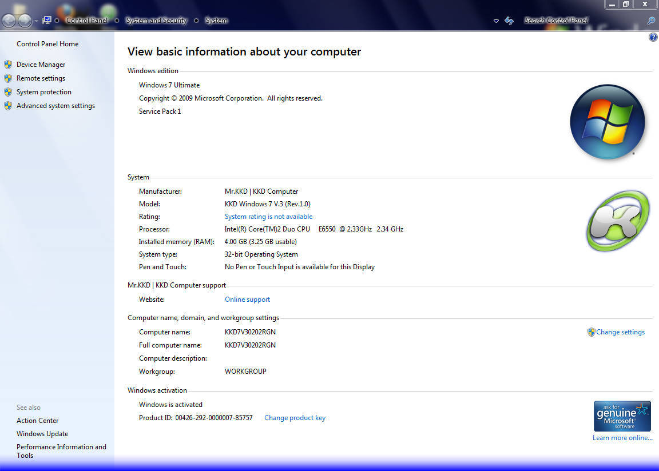Click the shield icon beside Remote settings
This screenshot has width=659, height=471.
click(8, 78)
